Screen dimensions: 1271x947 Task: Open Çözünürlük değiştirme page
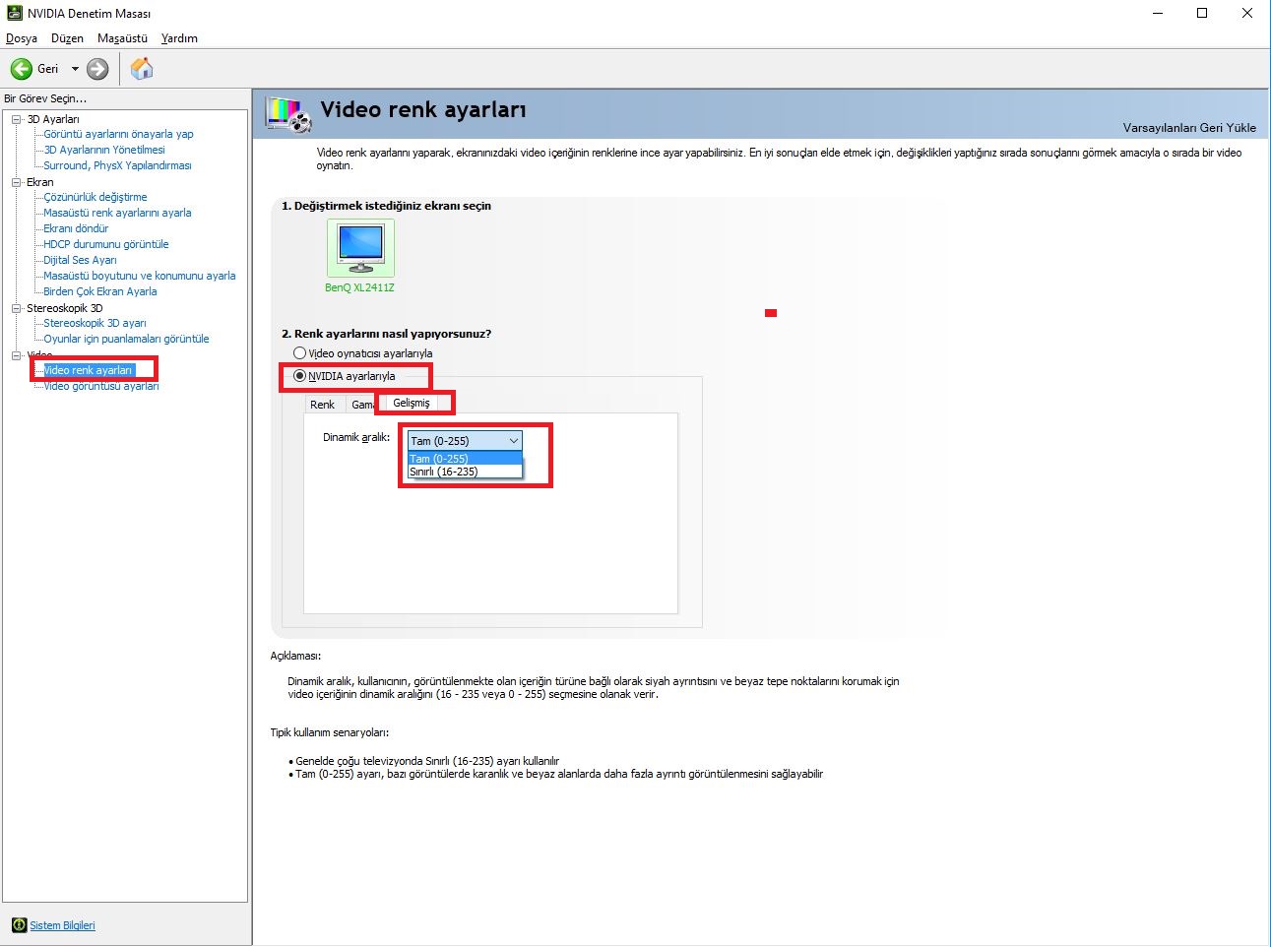[x=95, y=197]
